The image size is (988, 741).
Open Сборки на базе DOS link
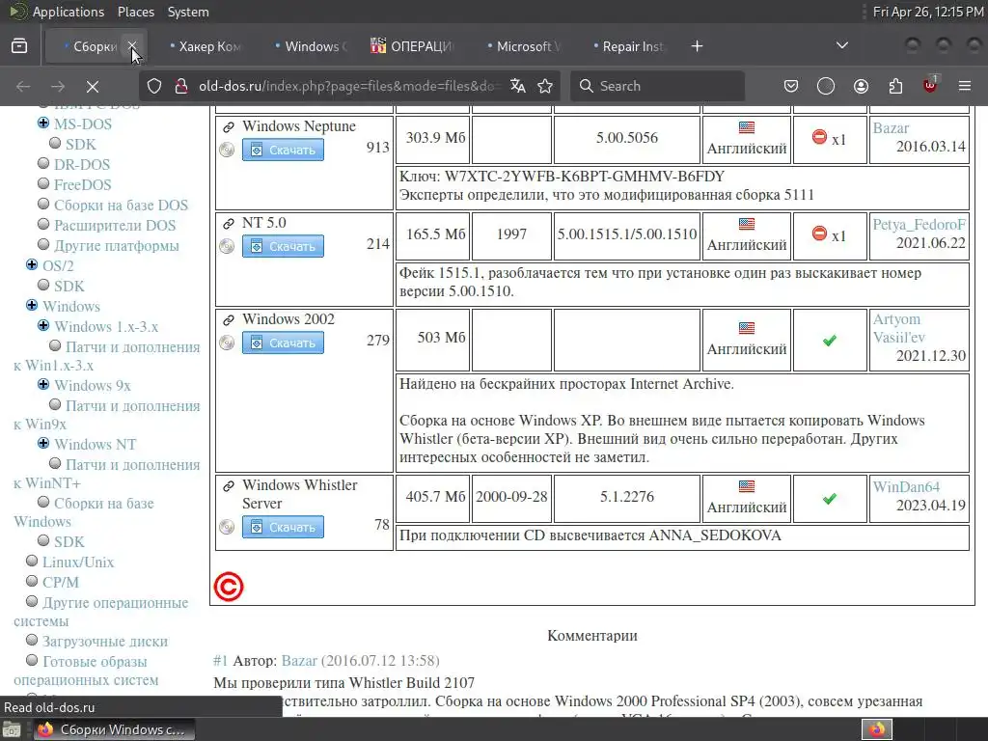pos(121,205)
